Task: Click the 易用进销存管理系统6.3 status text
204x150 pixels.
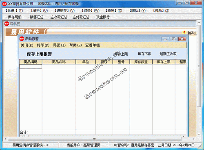Action: click(x=30, y=145)
